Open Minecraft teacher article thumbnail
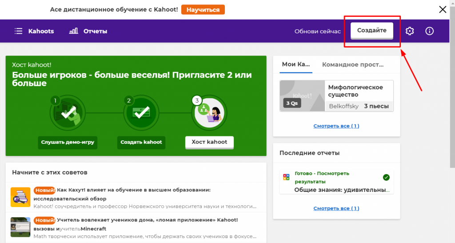Screen dimensions: 455x243 (x=20, y=227)
